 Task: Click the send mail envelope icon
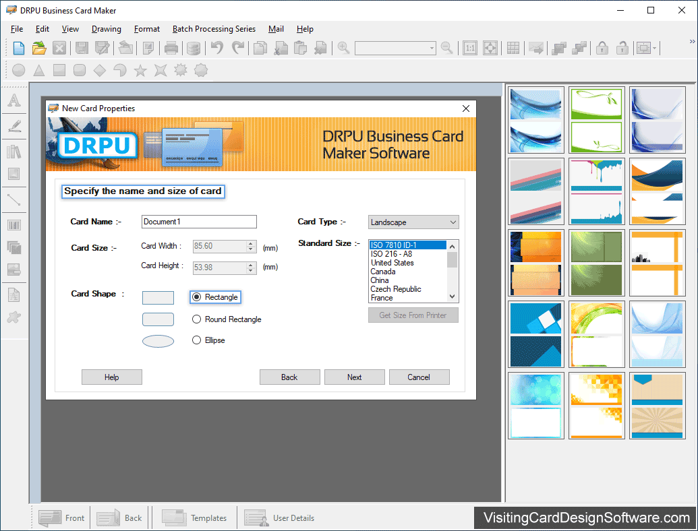pos(536,48)
